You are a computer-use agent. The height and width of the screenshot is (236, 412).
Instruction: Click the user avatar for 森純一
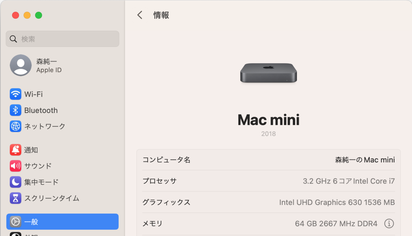click(21, 65)
